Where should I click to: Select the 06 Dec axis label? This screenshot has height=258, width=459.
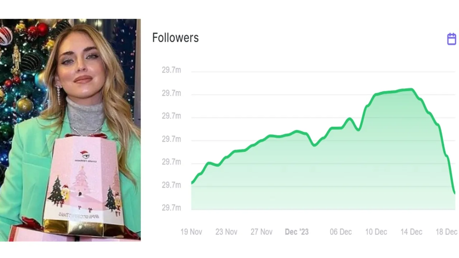341,232
